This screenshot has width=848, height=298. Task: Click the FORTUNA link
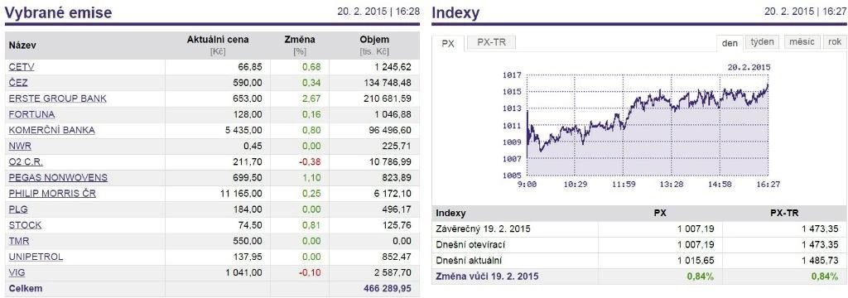click(x=31, y=115)
